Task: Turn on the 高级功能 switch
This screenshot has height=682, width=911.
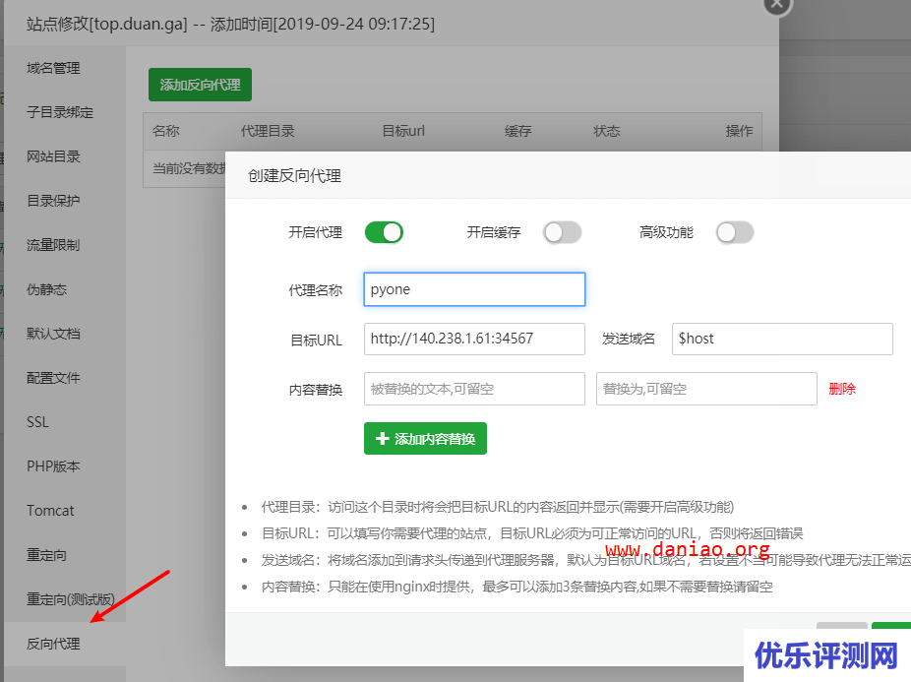Action: [x=735, y=233]
